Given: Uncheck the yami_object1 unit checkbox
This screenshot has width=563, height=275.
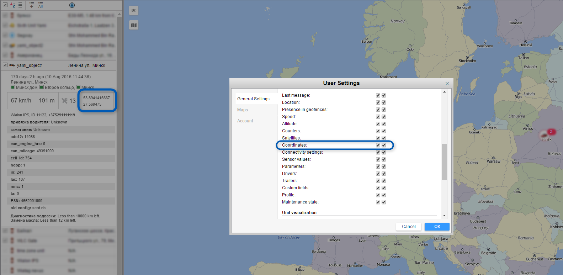Looking at the screenshot, I should [x=5, y=65].
